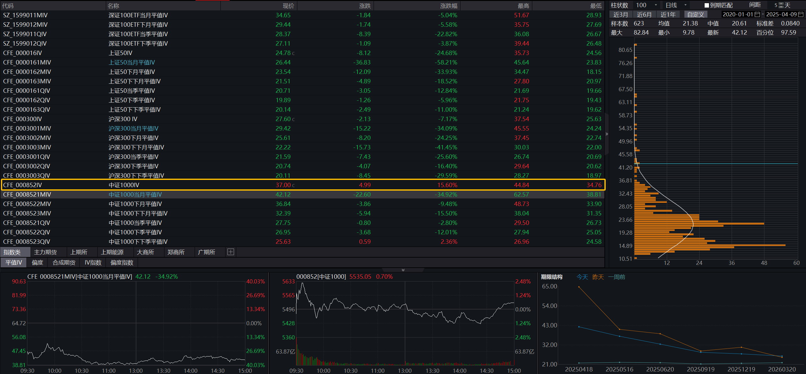This screenshot has width=806, height=374.
Task: Toggle 一周前 line in term structure
Action: [x=616, y=277]
